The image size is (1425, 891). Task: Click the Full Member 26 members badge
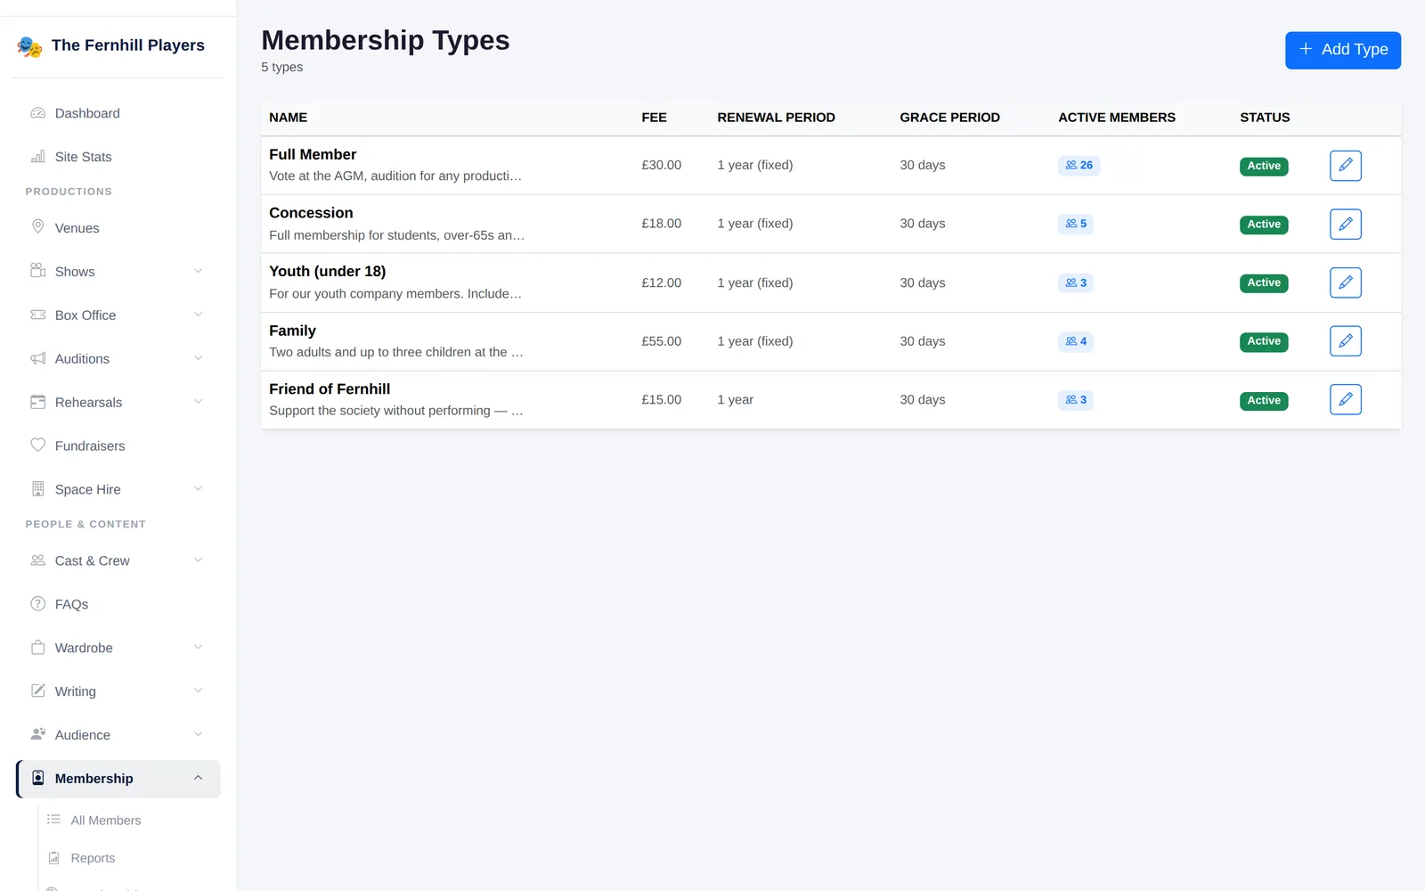(1079, 165)
